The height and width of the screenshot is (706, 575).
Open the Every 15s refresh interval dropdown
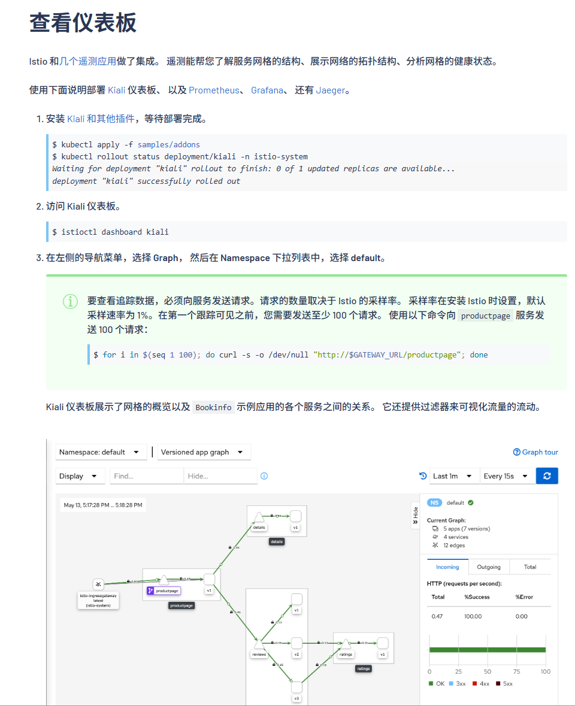507,476
